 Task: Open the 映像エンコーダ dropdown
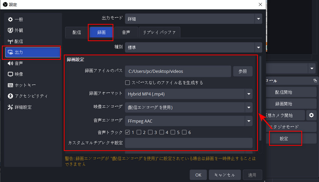(x=189, y=107)
